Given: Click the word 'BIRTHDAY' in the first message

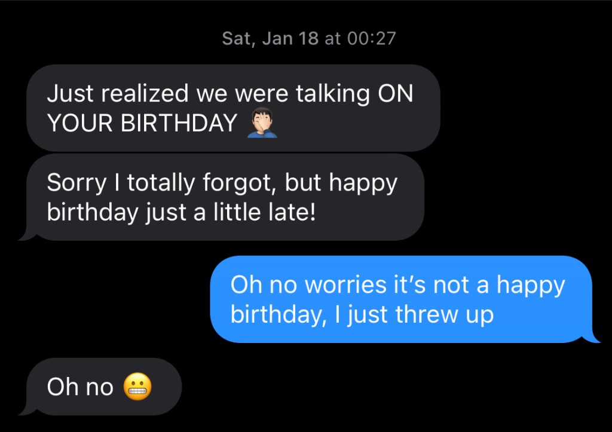Looking at the screenshot, I should (x=179, y=124).
